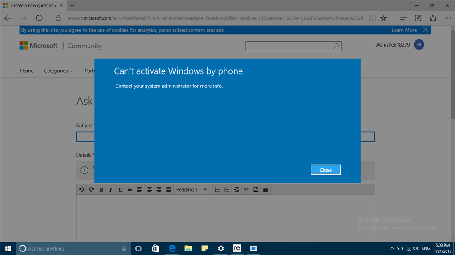The height and width of the screenshot is (255, 455).
Task: Increase indent in editor
Action: tap(236, 189)
